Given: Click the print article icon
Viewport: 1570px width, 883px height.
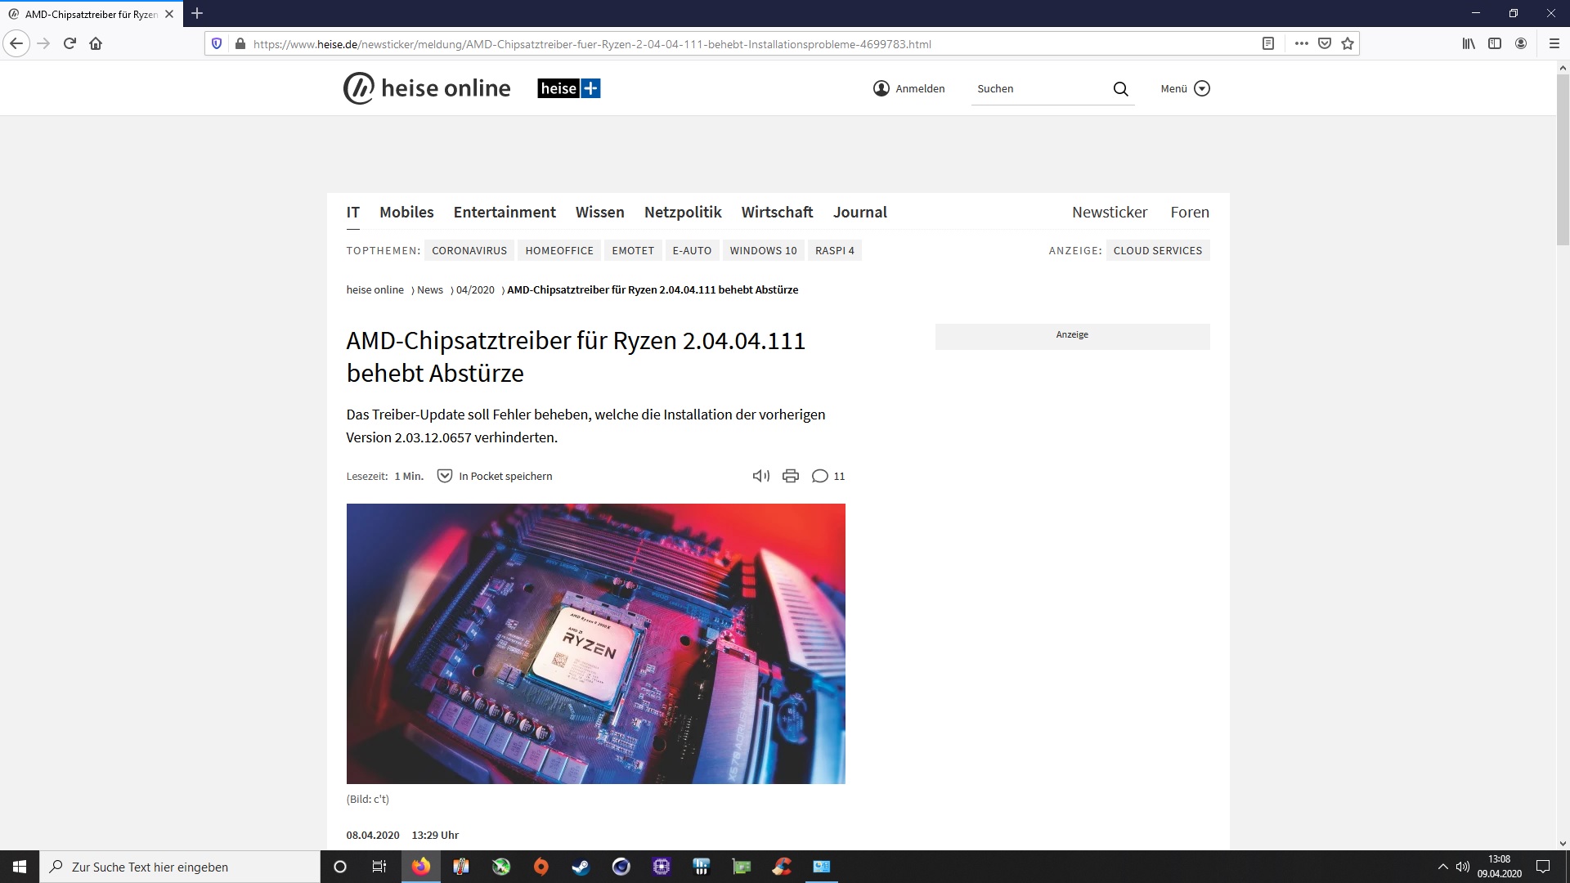Looking at the screenshot, I should pos(790,476).
